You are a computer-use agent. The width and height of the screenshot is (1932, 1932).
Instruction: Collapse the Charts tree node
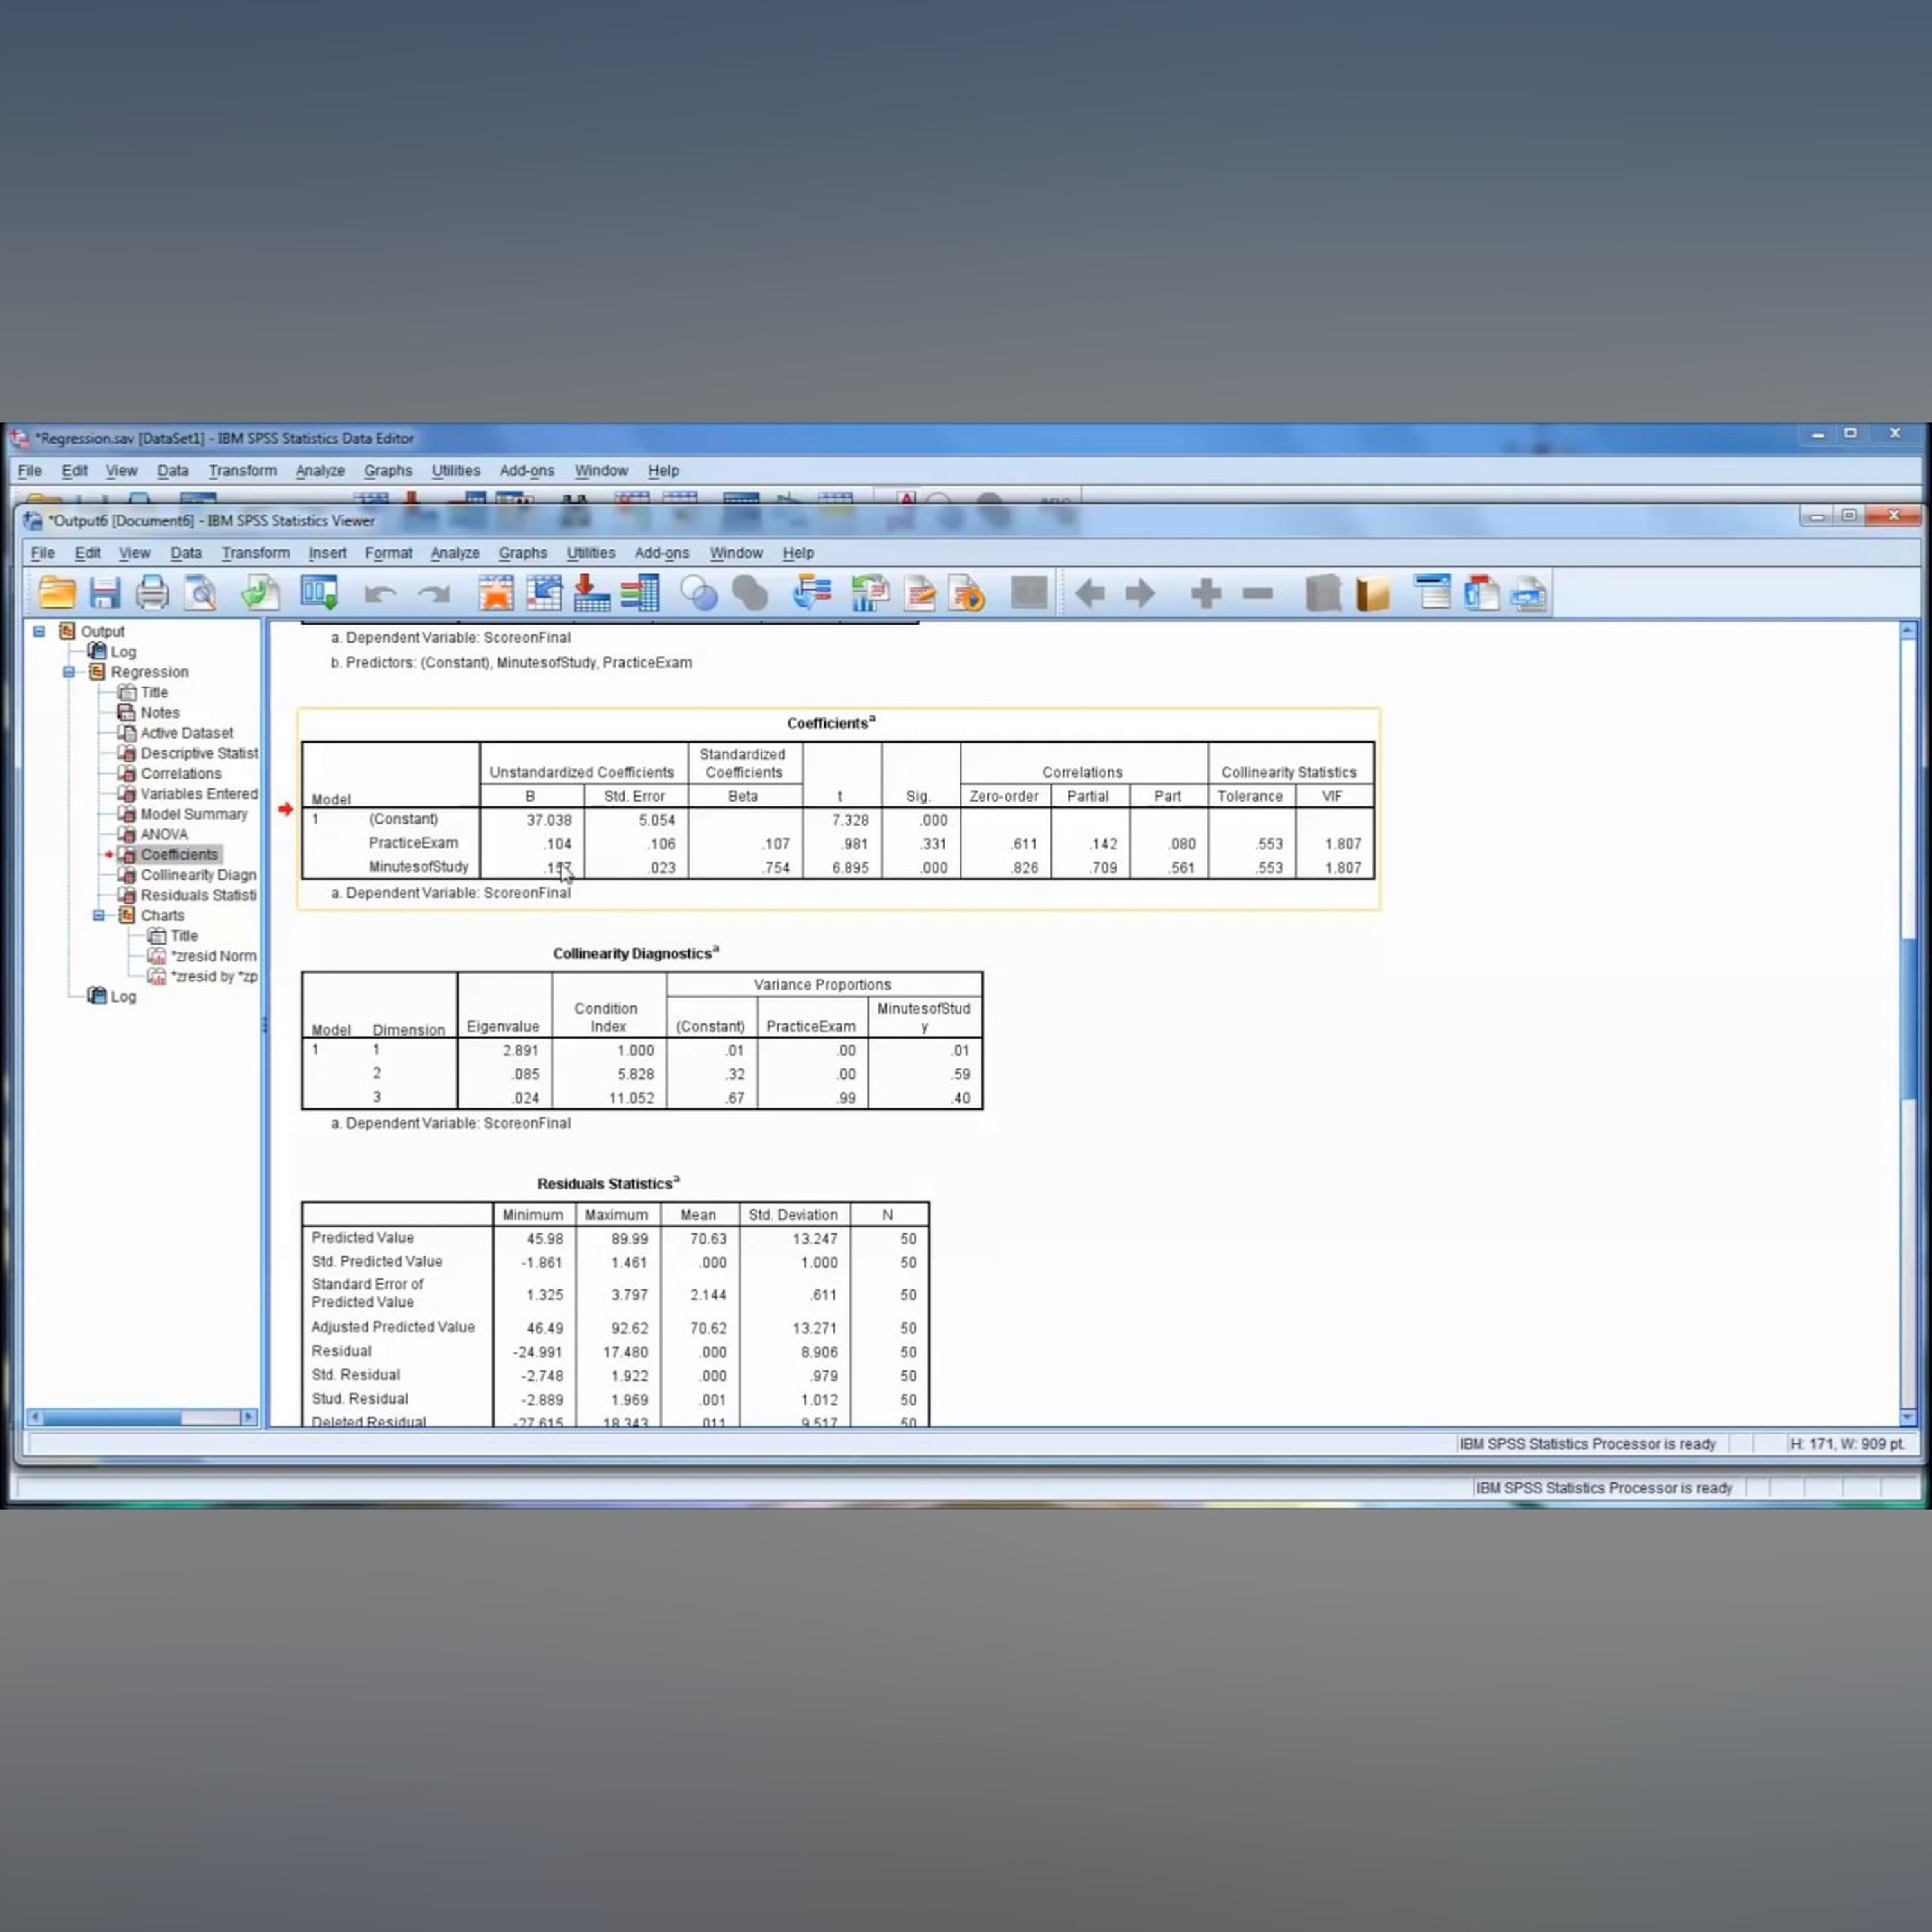(x=99, y=916)
